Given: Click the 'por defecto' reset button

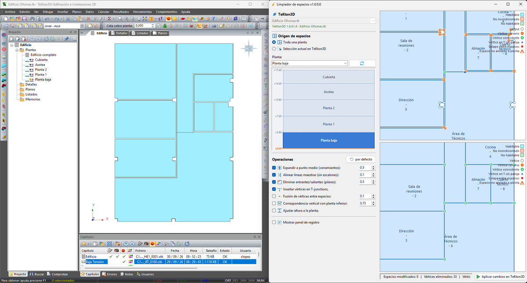Looking at the screenshot, I should 361,159.
